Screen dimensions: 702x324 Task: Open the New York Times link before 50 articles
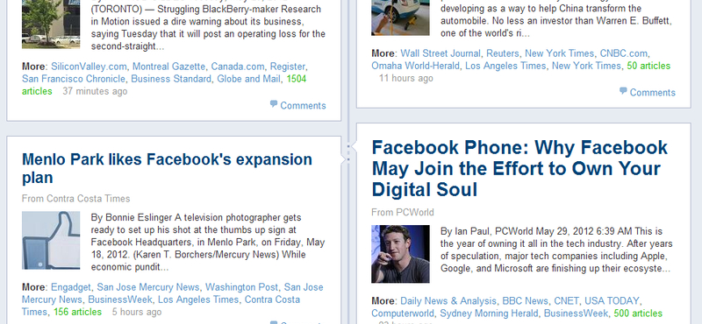(x=586, y=67)
